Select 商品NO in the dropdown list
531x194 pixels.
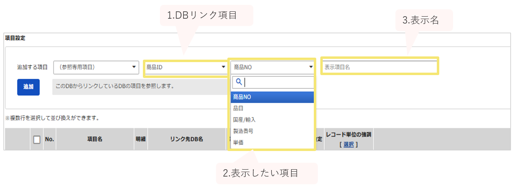click(272, 97)
